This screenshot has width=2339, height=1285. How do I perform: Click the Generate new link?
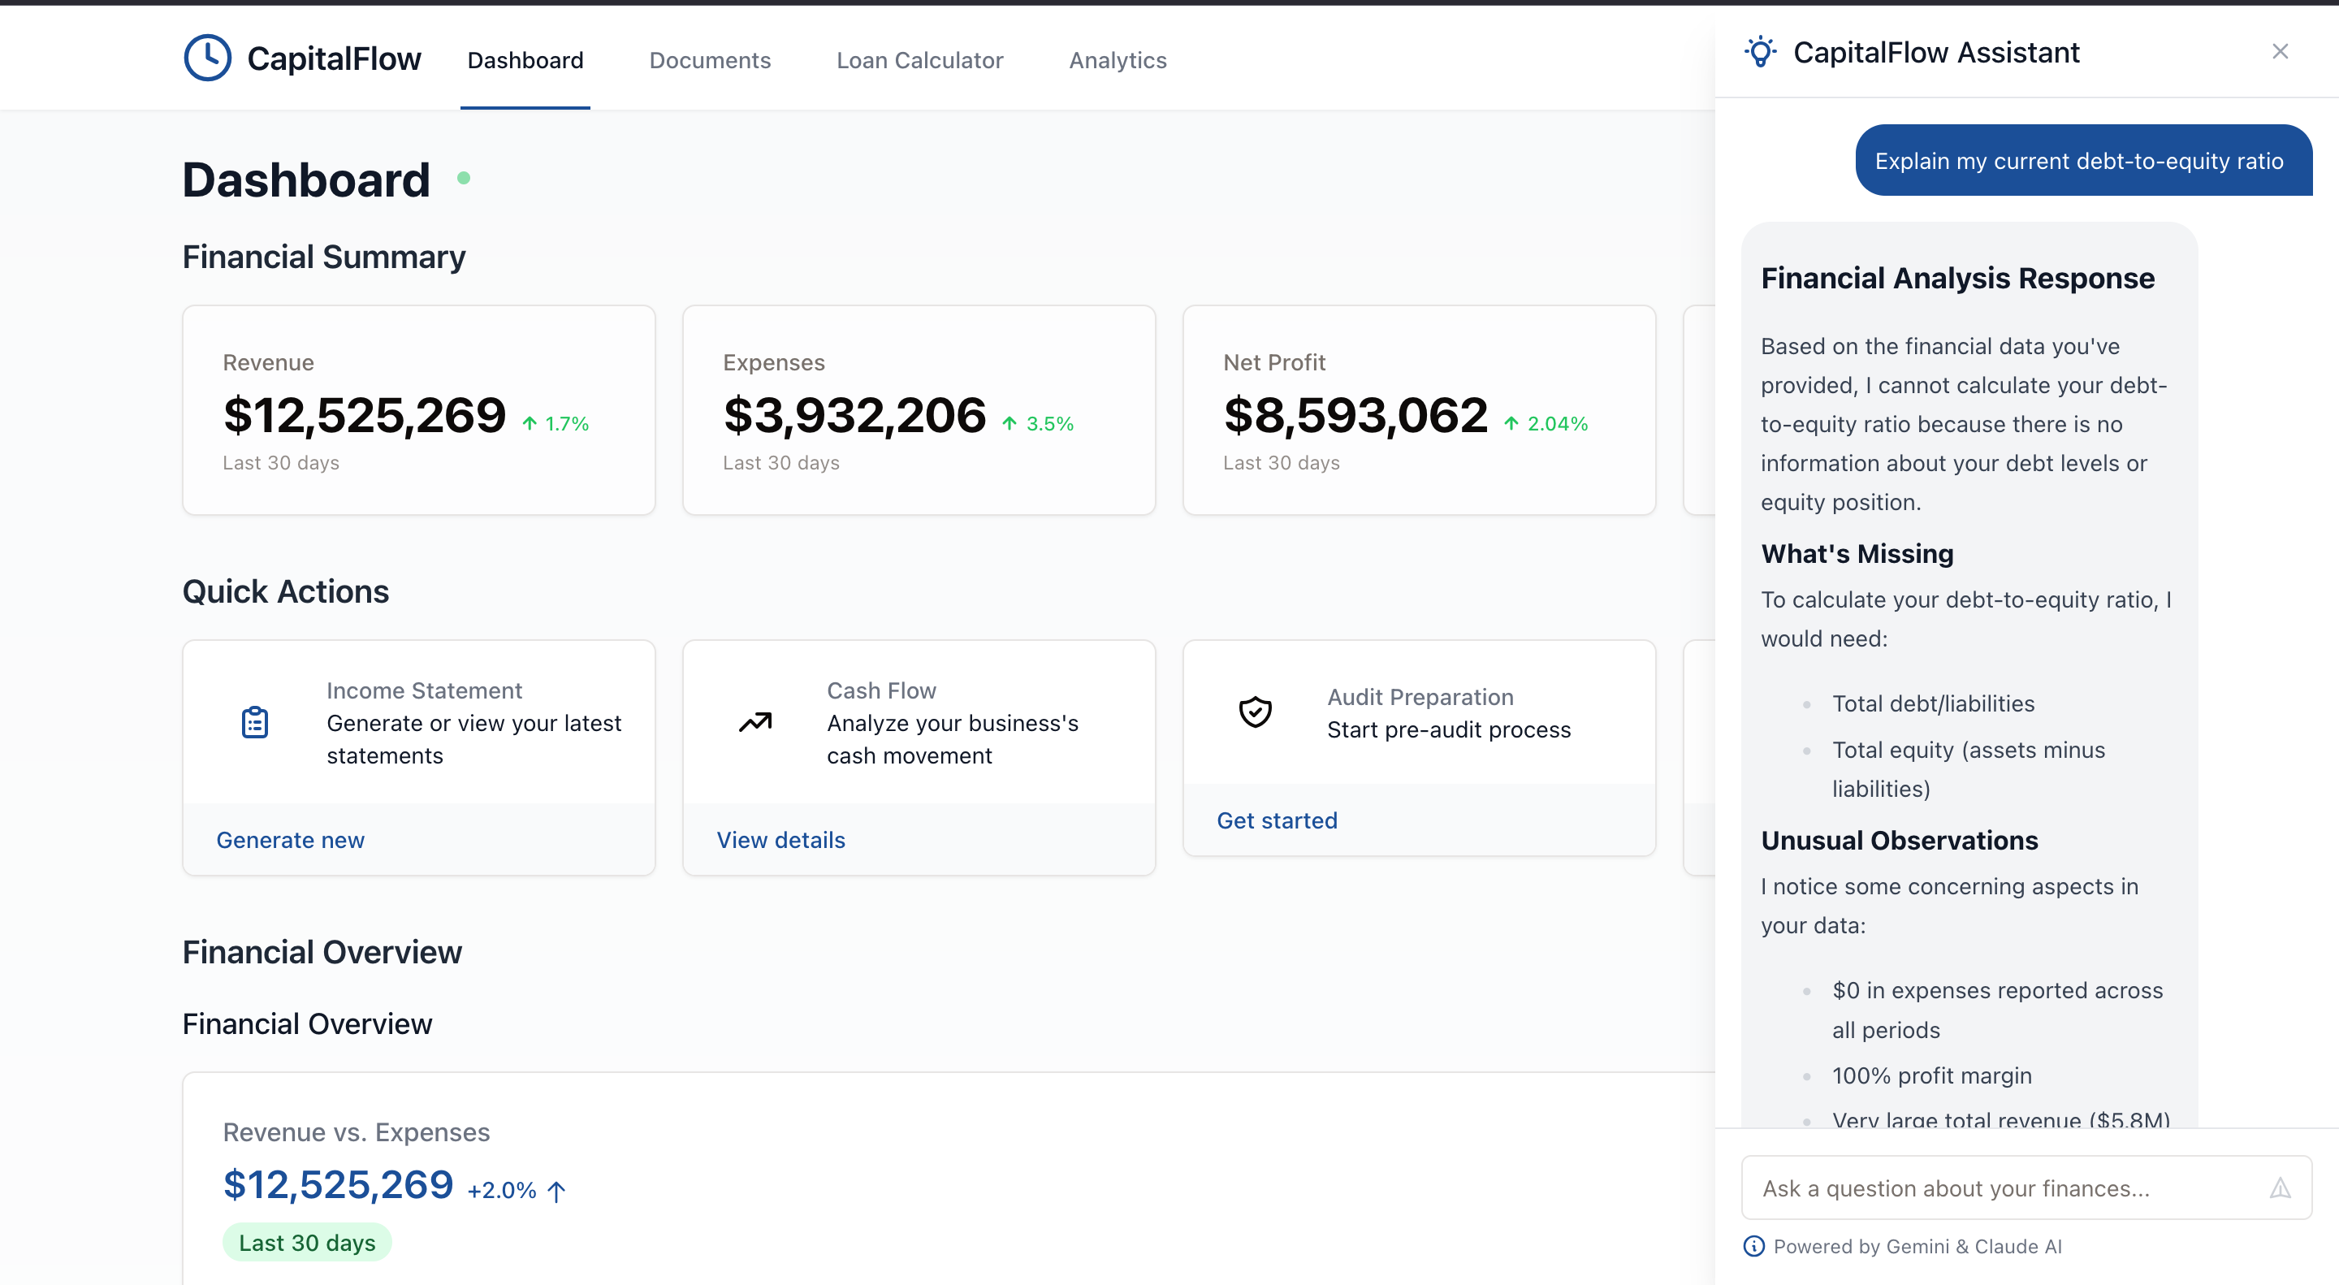point(291,840)
